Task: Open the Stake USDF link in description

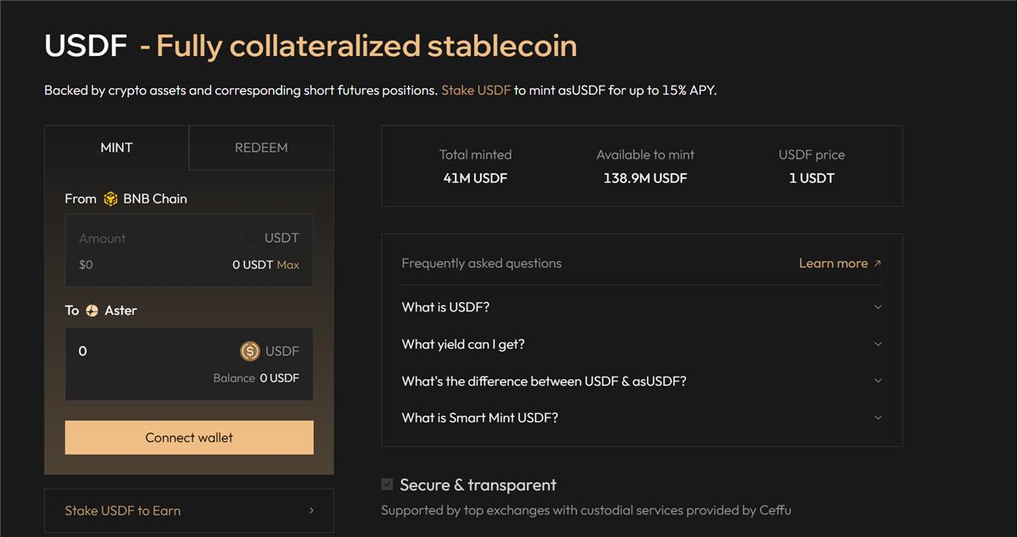Action: pos(476,90)
